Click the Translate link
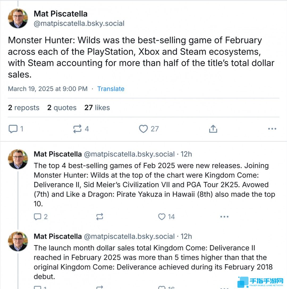 coord(111,89)
